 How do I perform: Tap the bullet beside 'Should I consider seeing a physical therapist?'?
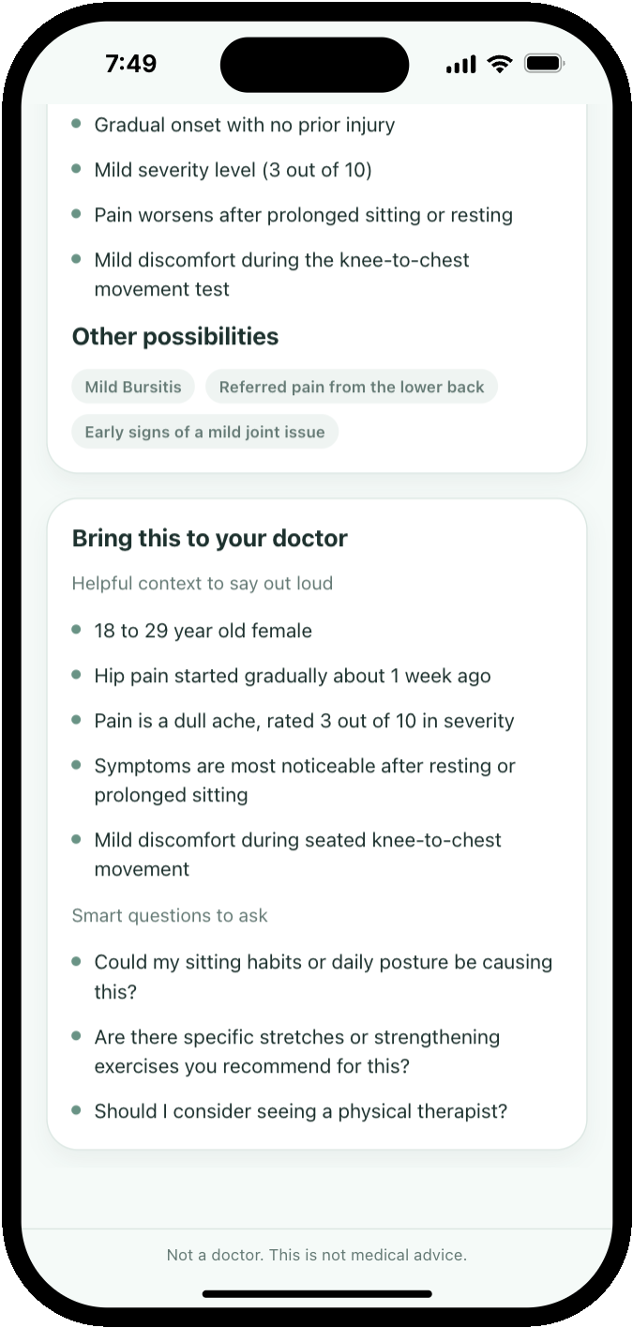(77, 1110)
